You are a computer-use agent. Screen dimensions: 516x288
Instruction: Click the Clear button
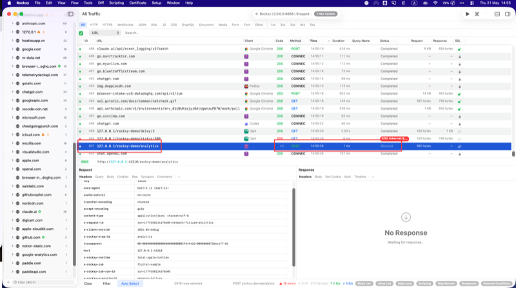tap(88, 283)
